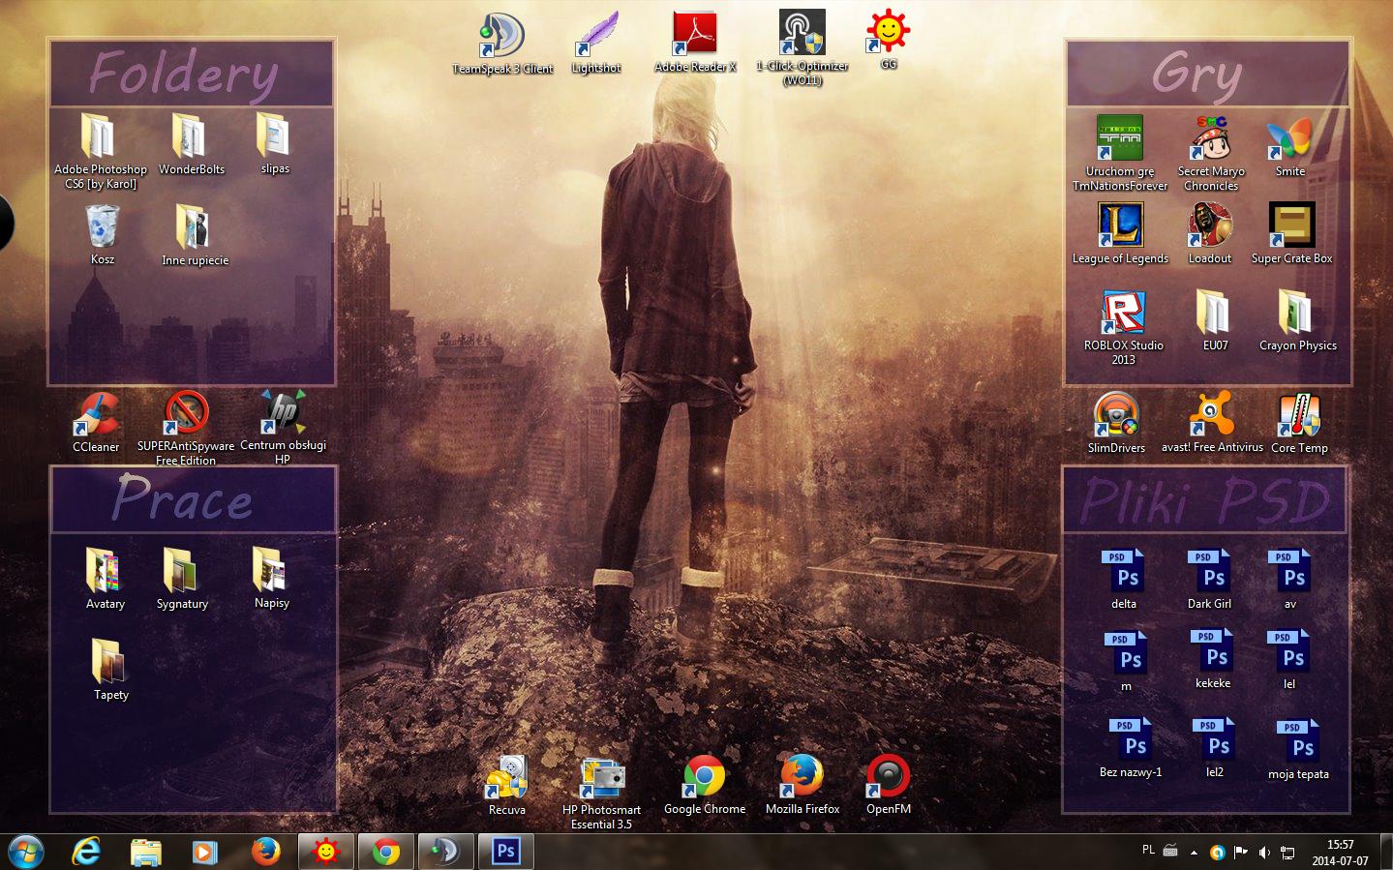The width and height of the screenshot is (1393, 870).
Task: Click the avast tray icon
Action: (x=1217, y=853)
